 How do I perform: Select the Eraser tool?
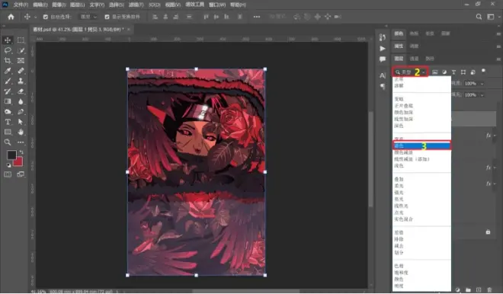coord(21,91)
